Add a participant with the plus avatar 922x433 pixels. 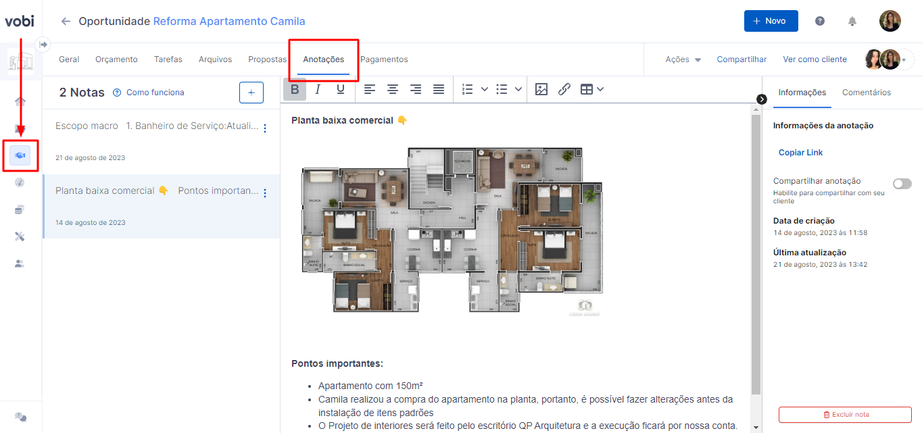coord(904,59)
